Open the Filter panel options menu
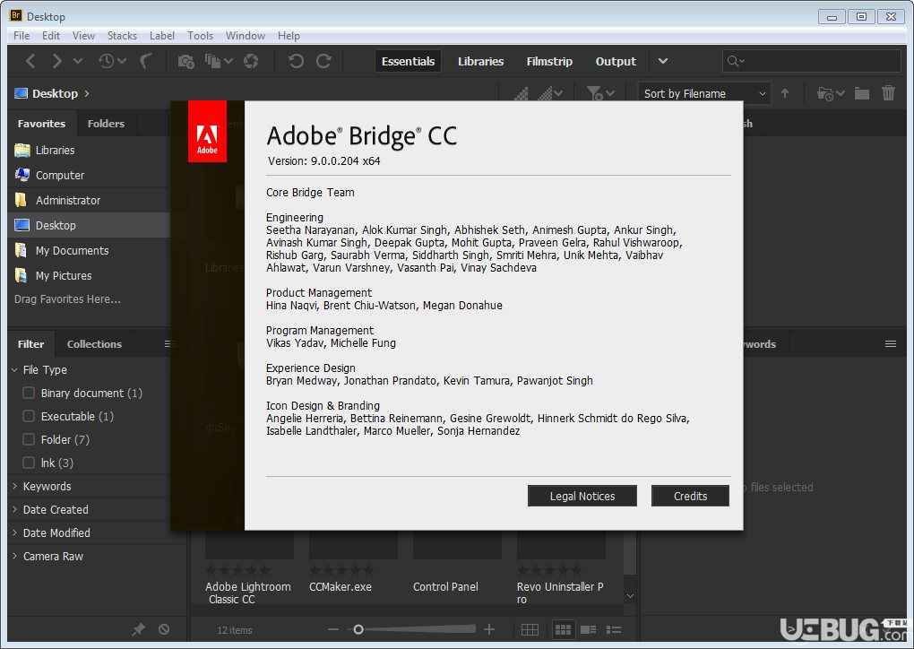 tap(168, 344)
